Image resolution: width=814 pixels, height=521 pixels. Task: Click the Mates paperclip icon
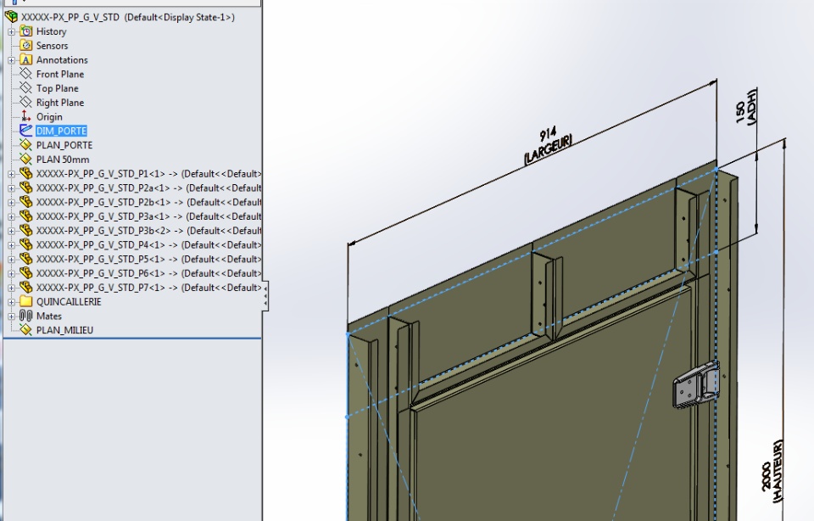tap(26, 316)
